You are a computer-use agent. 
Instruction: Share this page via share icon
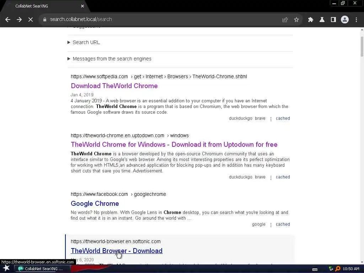(x=285, y=20)
